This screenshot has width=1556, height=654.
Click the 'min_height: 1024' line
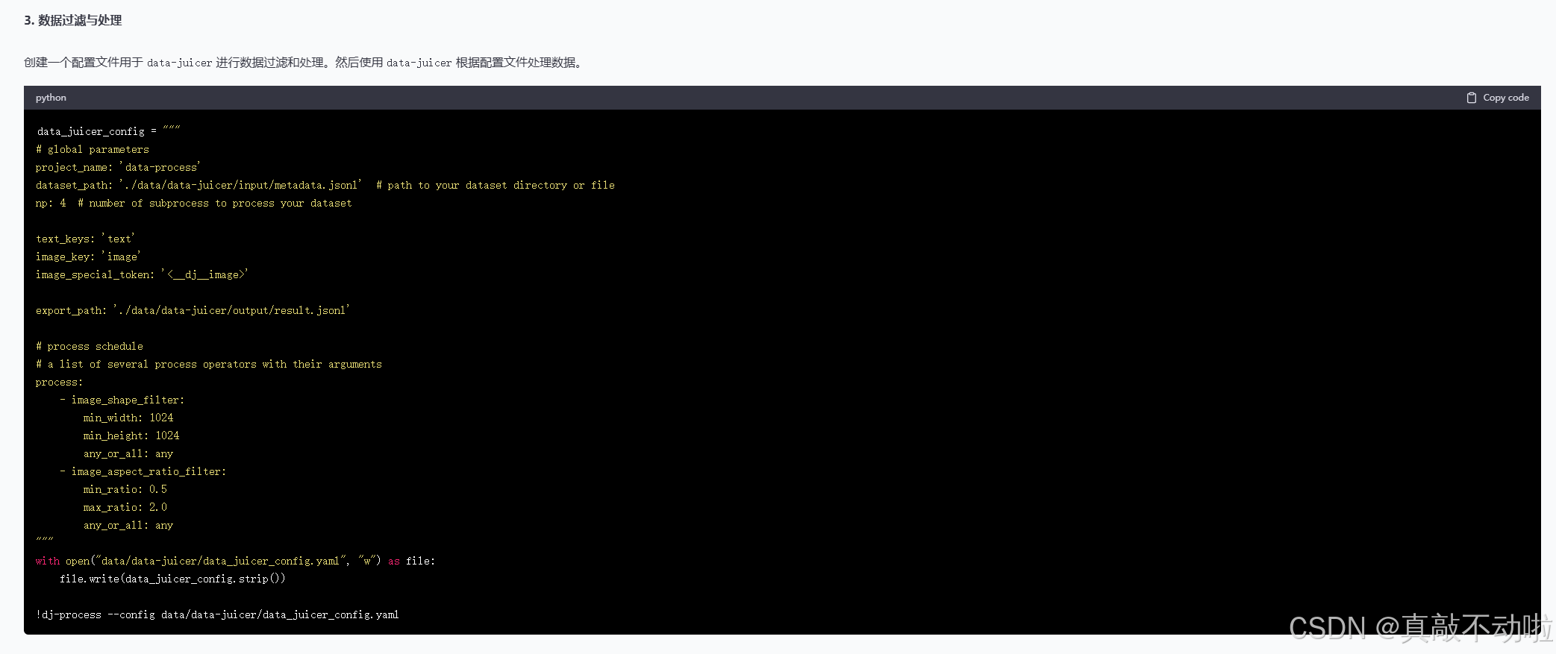click(131, 436)
